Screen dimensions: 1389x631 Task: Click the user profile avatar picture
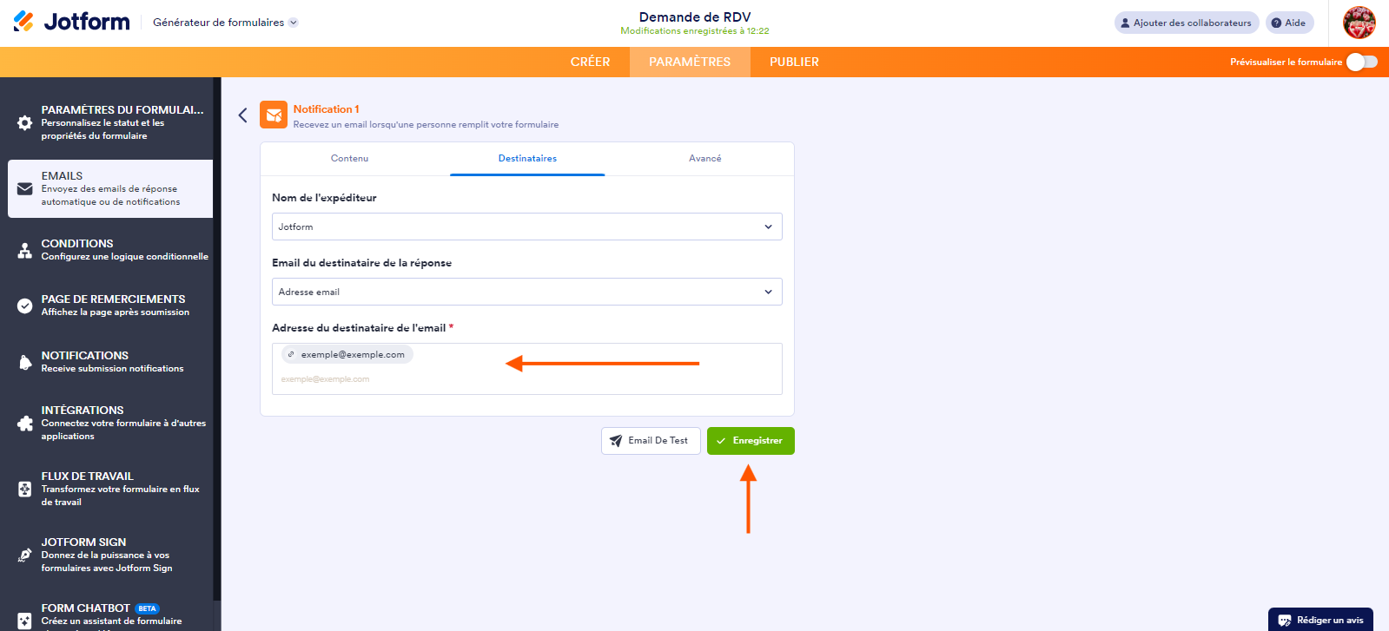pos(1359,23)
